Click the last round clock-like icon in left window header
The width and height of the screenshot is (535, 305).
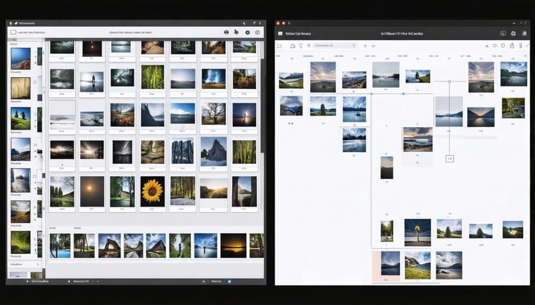click(x=257, y=32)
